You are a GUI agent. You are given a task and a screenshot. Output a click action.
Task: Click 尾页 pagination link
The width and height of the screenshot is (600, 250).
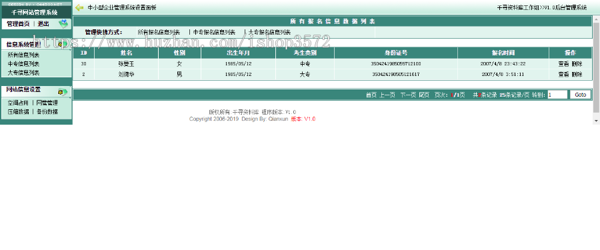pyautogui.click(x=424, y=95)
